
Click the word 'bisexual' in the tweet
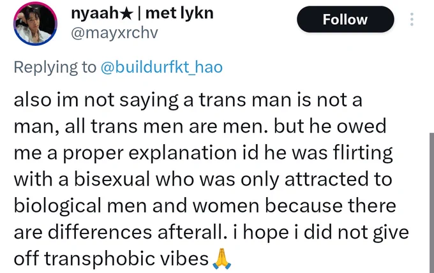112,179
